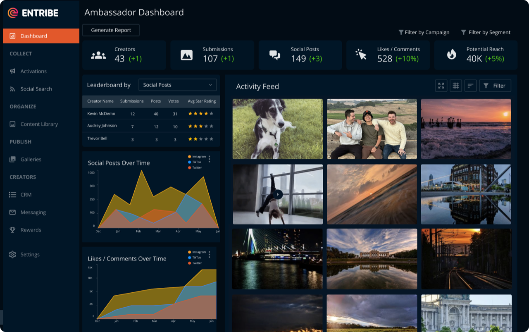Sort leaderboard by Submissions column
529x332 pixels.
tap(132, 101)
